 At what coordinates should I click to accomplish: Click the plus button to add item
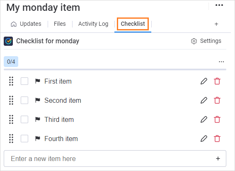218,159
